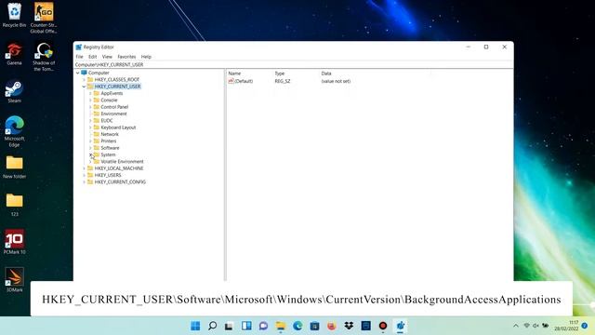The width and height of the screenshot is (595, 335).
Task: Expand the Control Panel key chevron
Action: [x=90, y=107]
